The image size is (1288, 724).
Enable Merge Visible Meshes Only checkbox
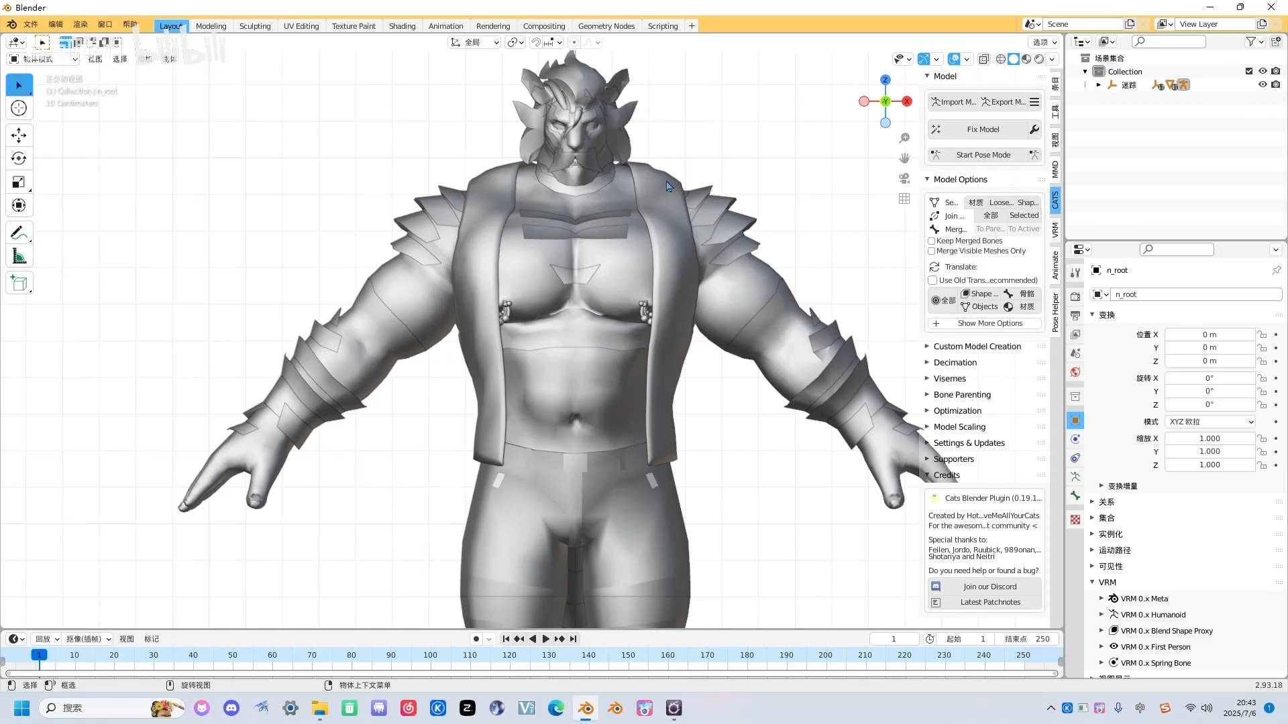point(932,251)
